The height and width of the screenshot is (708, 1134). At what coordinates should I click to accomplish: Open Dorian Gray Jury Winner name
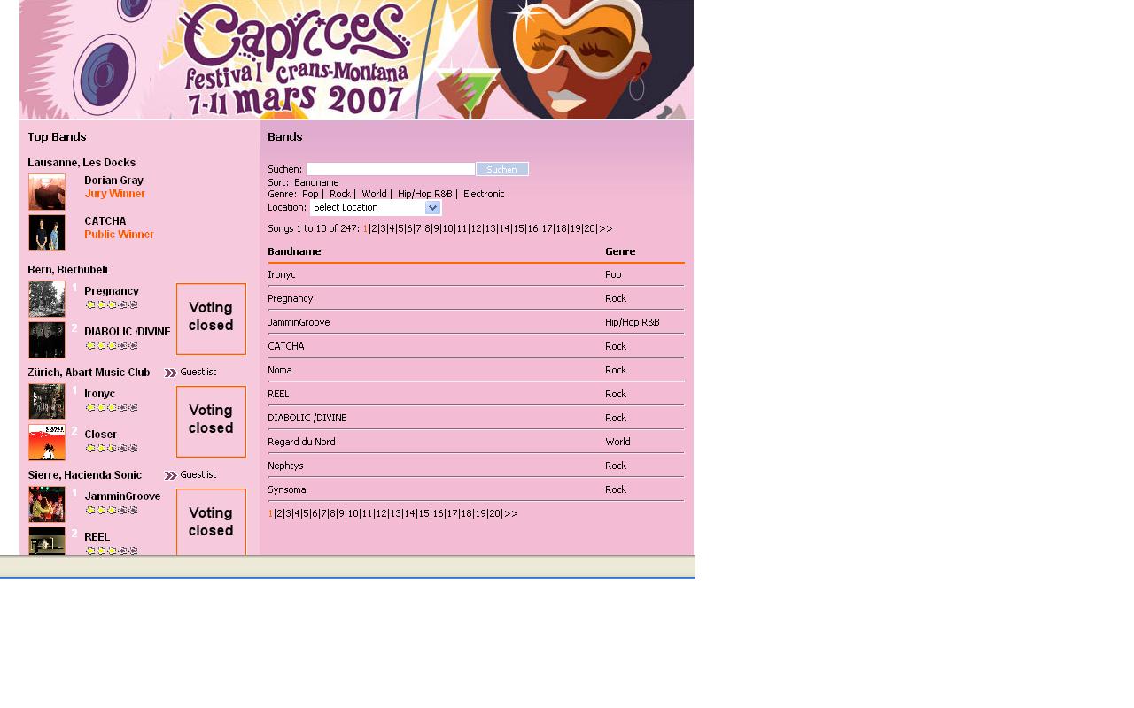click(x=113, y=181)
